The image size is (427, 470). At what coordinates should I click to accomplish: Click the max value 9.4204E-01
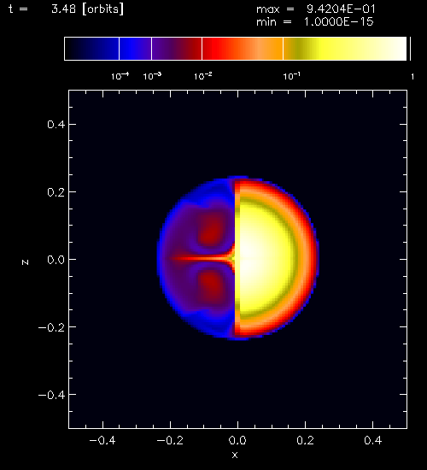point(341,9)
